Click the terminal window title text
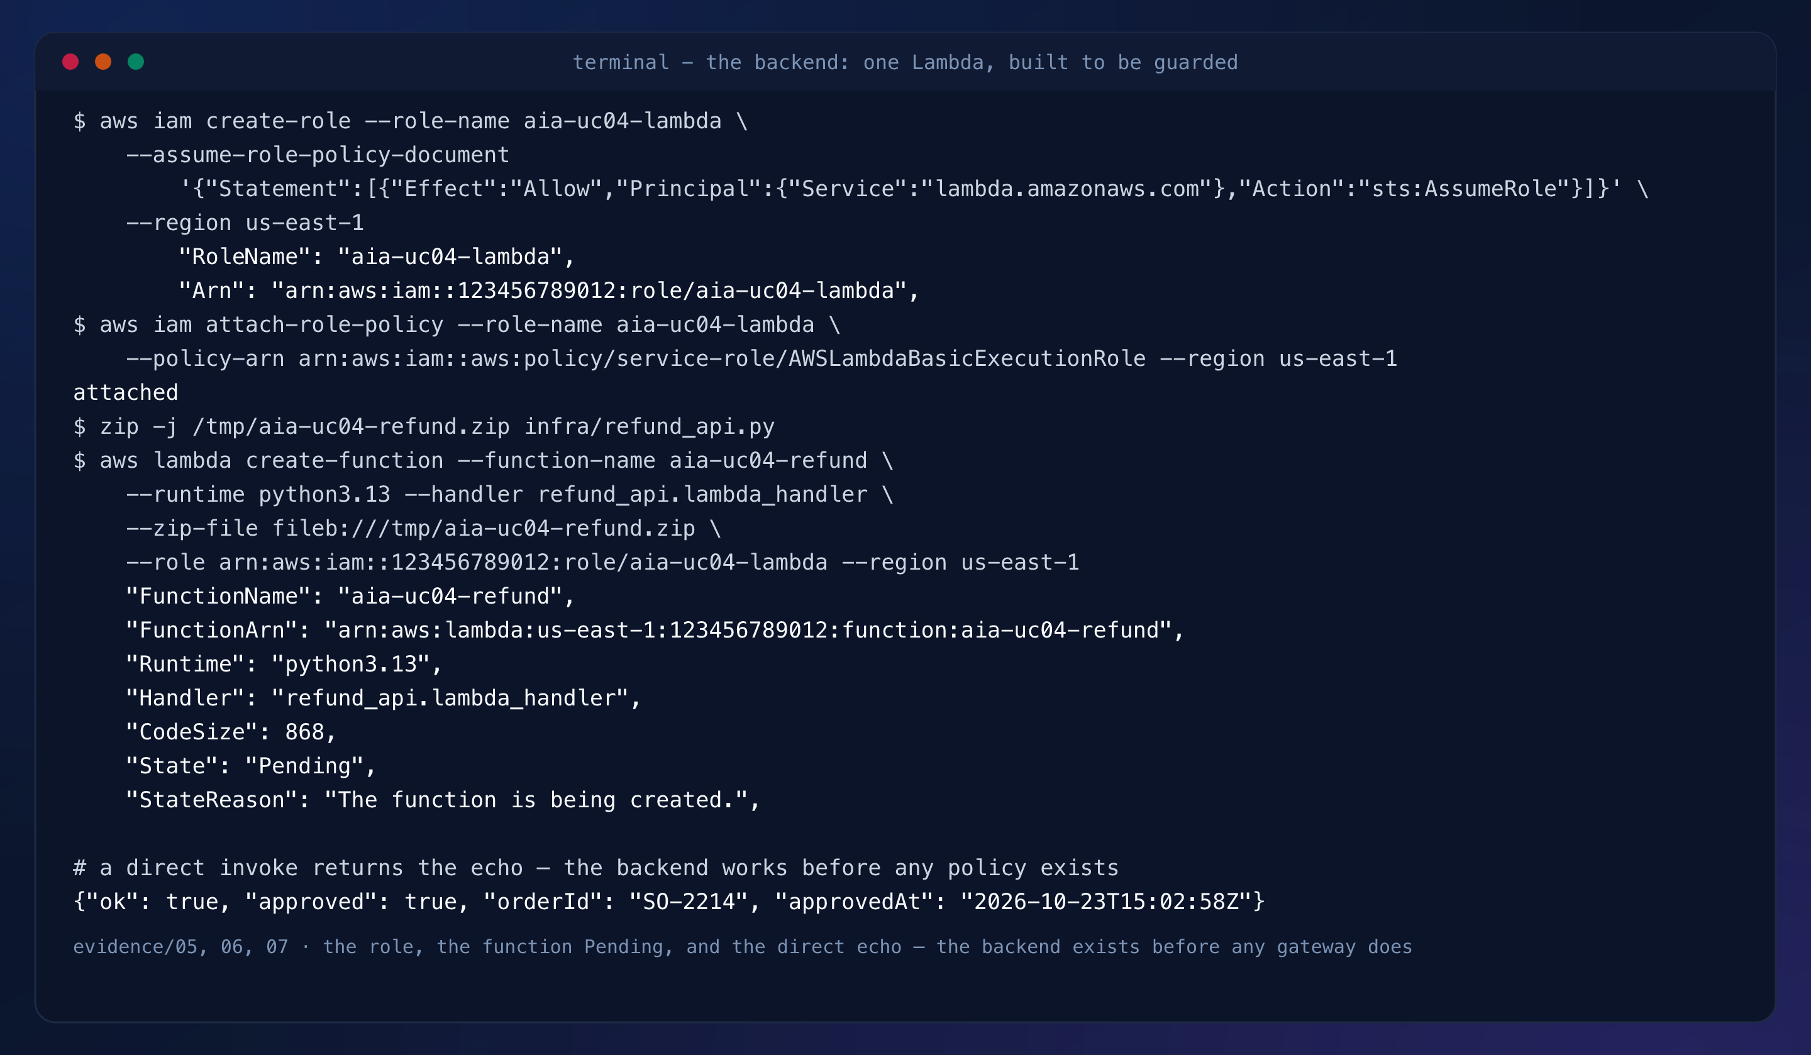Viewport: 1811px width, 1055px height. pyautogui.click(x=905, y=62)
